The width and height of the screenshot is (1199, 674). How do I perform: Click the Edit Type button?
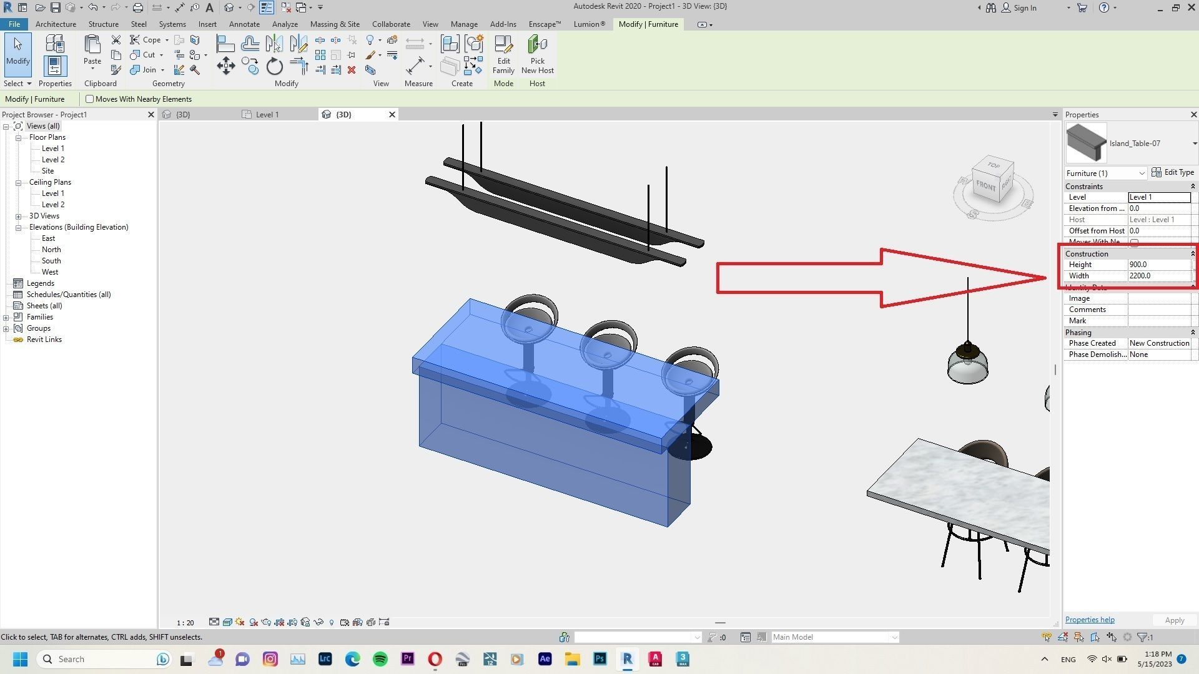(1173, 173)
